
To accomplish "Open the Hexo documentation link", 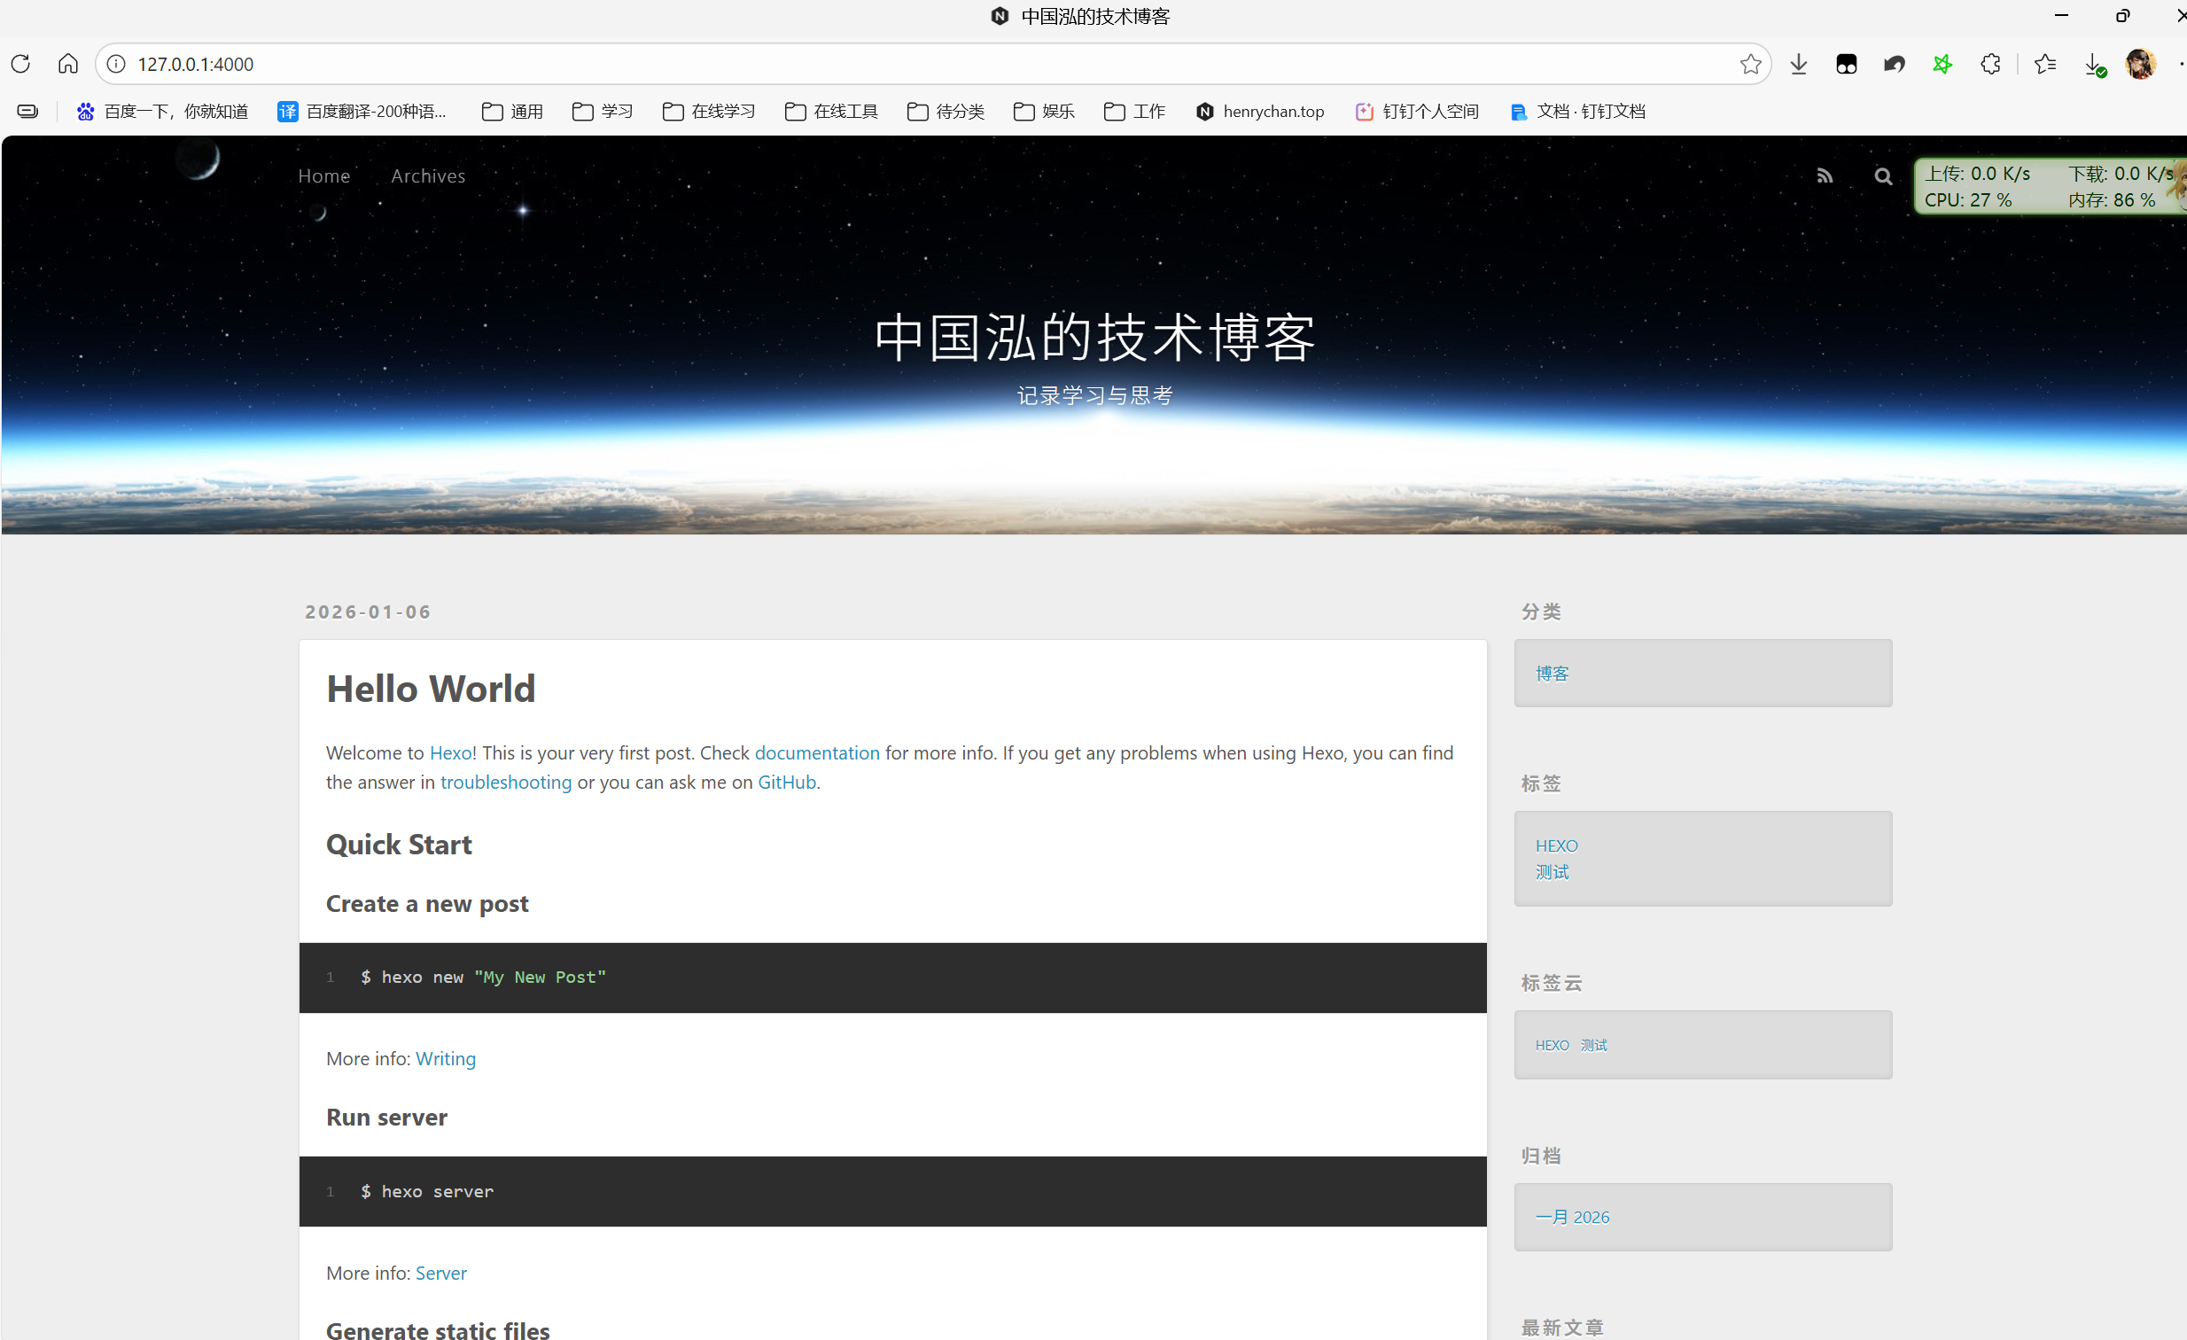I will 816,752.
